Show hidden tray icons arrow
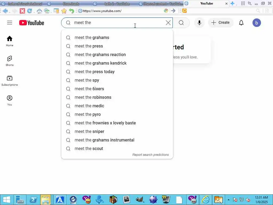Image resolution: width=273 pixels, height=205 pixels. coord(228,200)
